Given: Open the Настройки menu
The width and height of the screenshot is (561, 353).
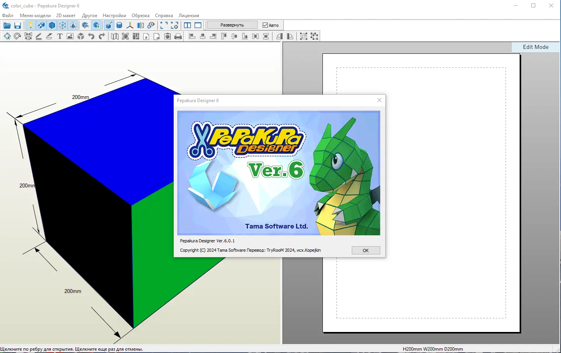Looking at the screenshot, I should pyautogui.click(x=114, y=16).
